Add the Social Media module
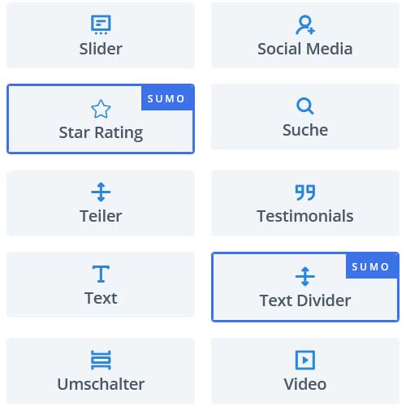 305,36
